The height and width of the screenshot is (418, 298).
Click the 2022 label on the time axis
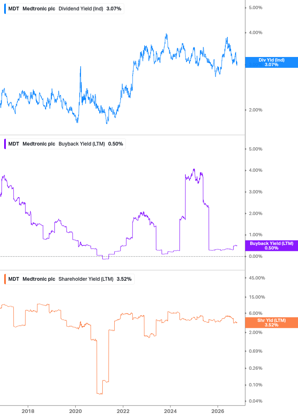[123, 411]
